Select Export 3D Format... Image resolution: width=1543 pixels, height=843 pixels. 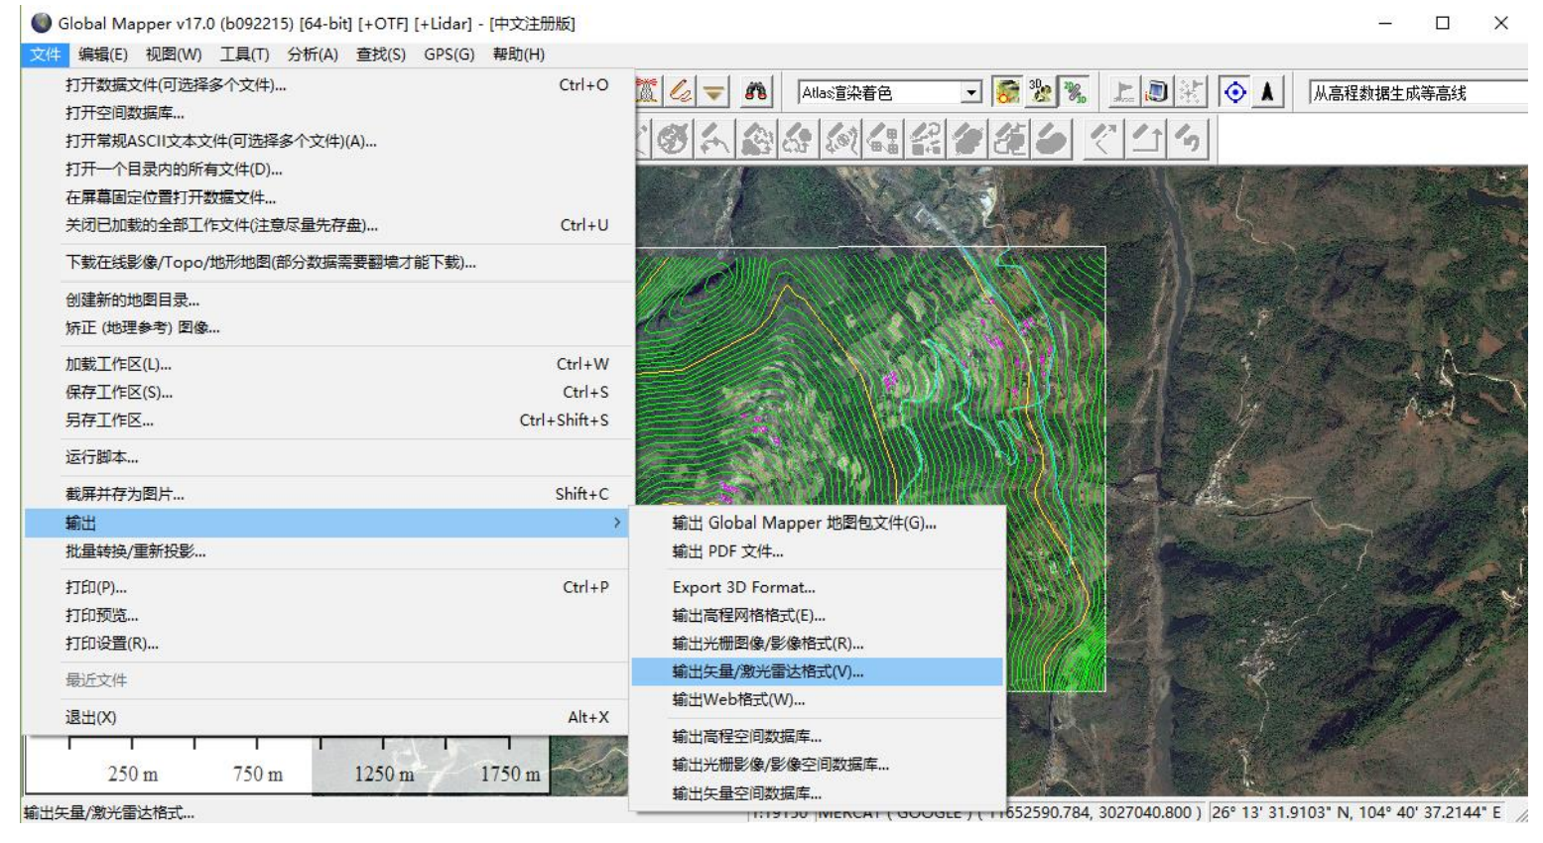[818, 587]
